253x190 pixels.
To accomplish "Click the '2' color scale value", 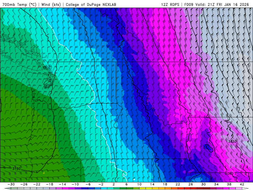I will 114,184.
